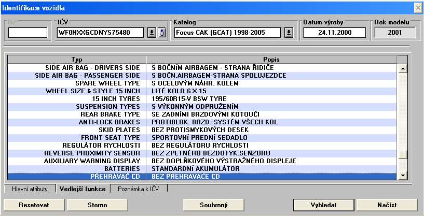
Task: Select the Vedlejší funkce tab
Action: point(83,189)
